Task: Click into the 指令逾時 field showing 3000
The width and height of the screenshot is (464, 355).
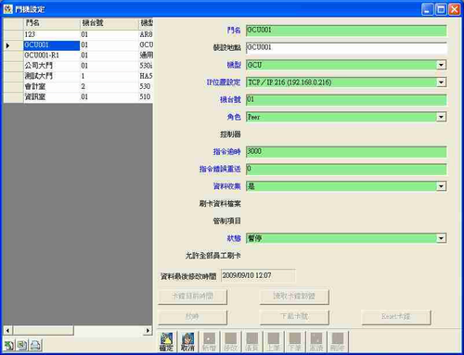Action: tap(346, 151)
